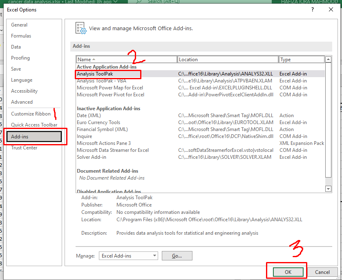Go to the Formulas category

(21, 36)
